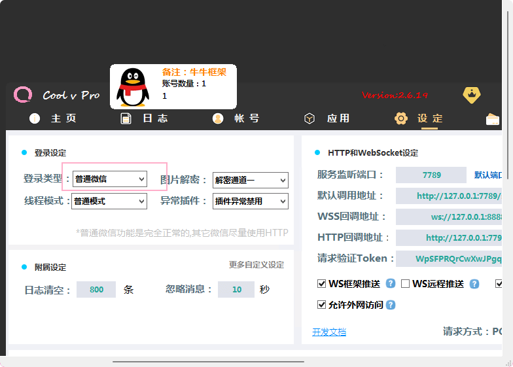Disable the WS框架推送 checkbox
This screenshot has width=513, height=367.
pyautogui.click(x=321, y=284)
